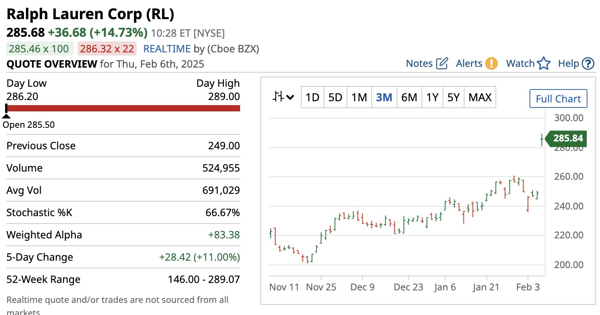Viewport: 600px width, 315px height.
Task: Select the 3M chart range tab
Action: [x=384, y=97]
